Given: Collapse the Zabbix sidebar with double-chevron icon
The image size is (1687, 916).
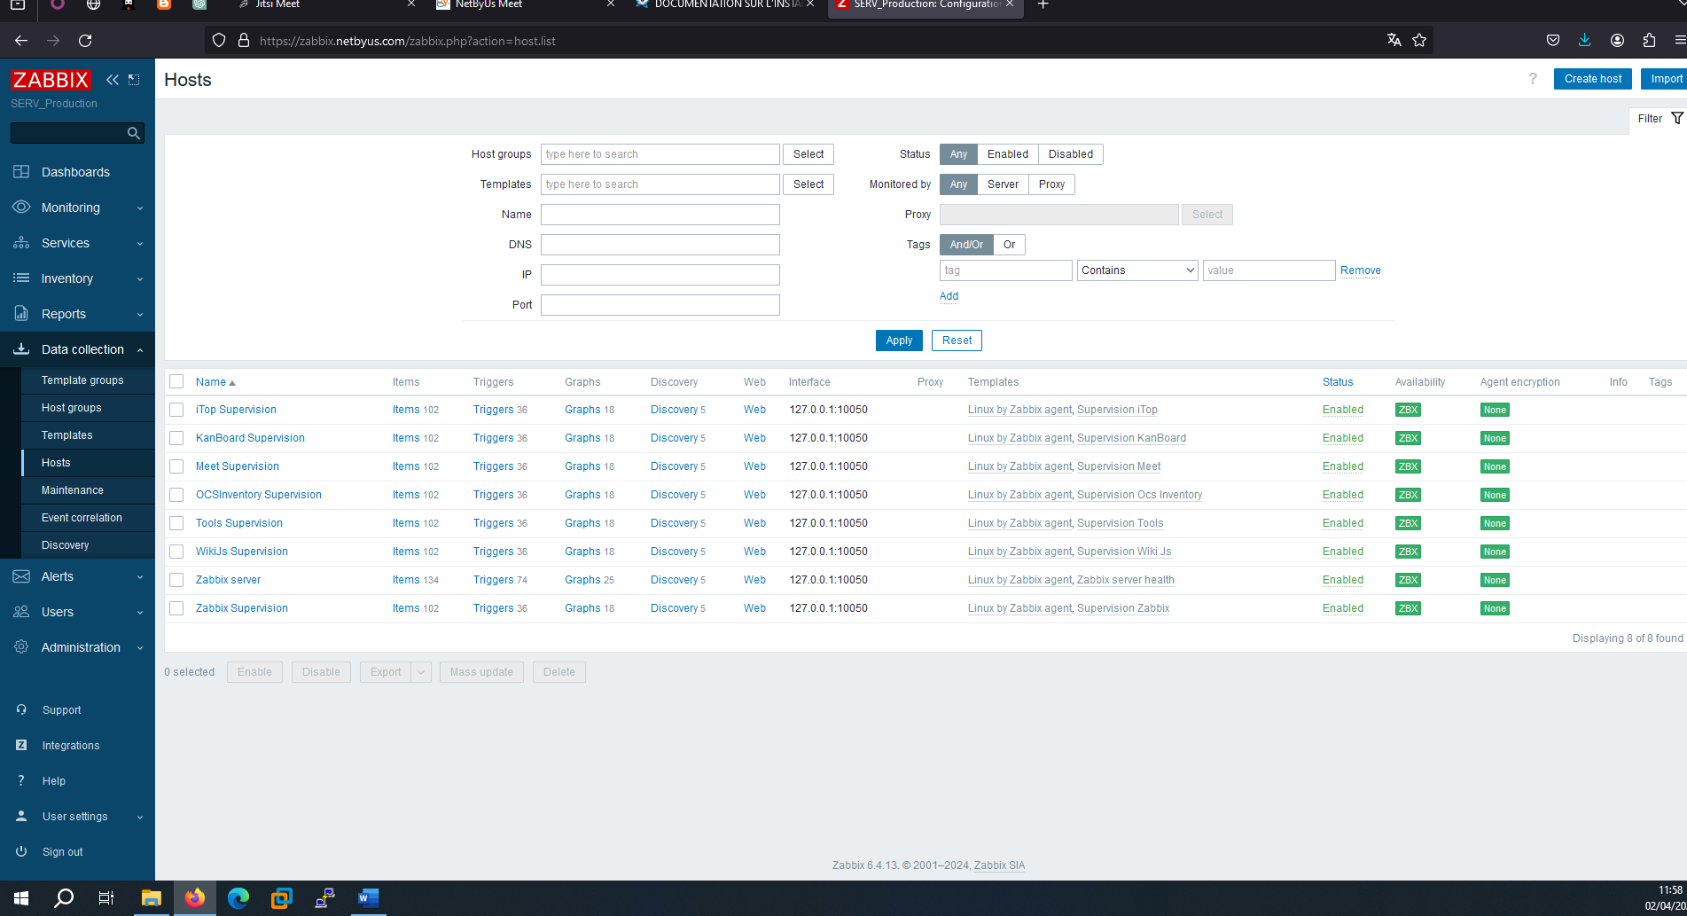Looking at the screenshot, I should [113, 80].
